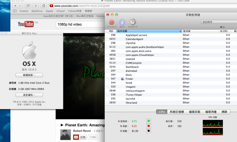The width and height of the screenshot is (237, 142).
Task: Click the red system CPU color swatch
Action: [148, 126]
